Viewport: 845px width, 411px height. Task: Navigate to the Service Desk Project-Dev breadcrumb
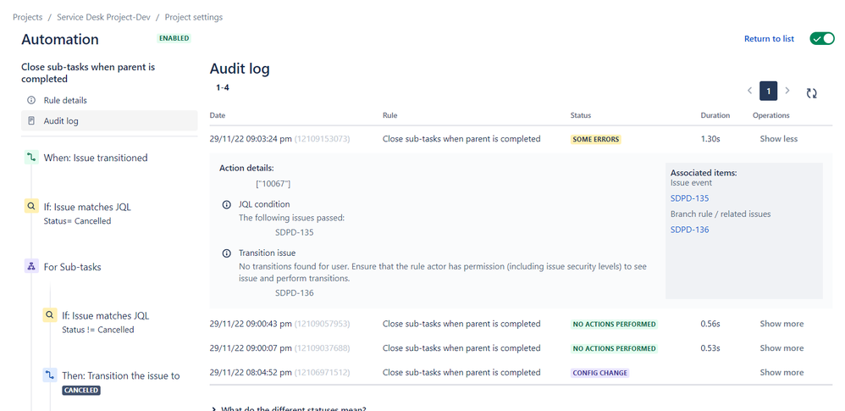click(103, 17)
